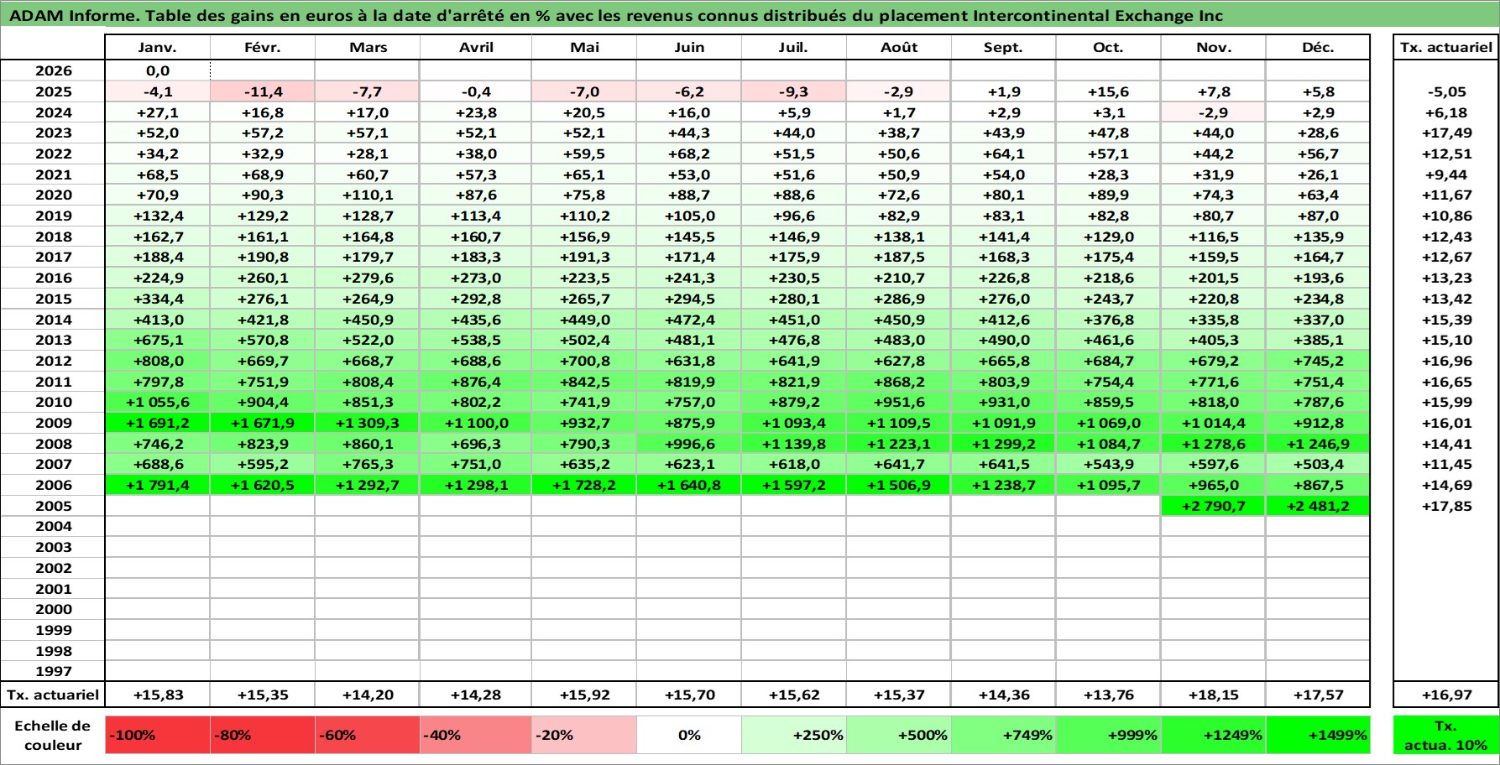Screen dimensions: 1500x765
Task: Click the +472,4 cell in 2014 row
Action: [x=689, y=320]
